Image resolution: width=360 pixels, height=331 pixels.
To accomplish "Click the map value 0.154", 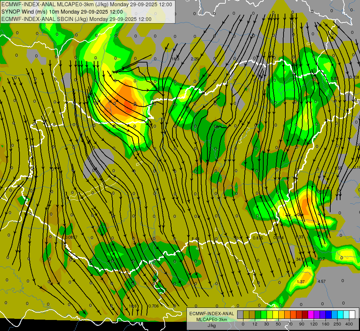I will point(278,238).
